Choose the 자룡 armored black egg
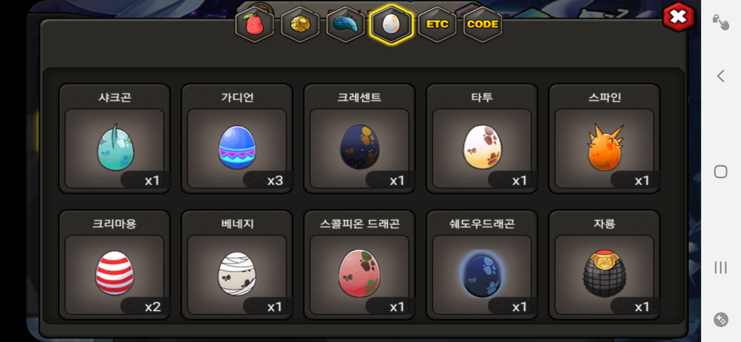The image size is (741, 342). 605,265
